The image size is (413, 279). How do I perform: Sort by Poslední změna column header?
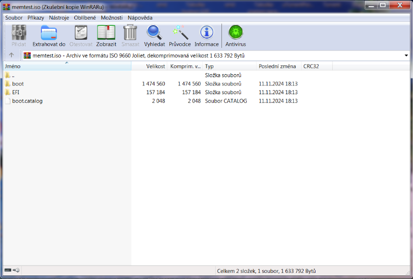pyautogui.click(x=277, y=66)
